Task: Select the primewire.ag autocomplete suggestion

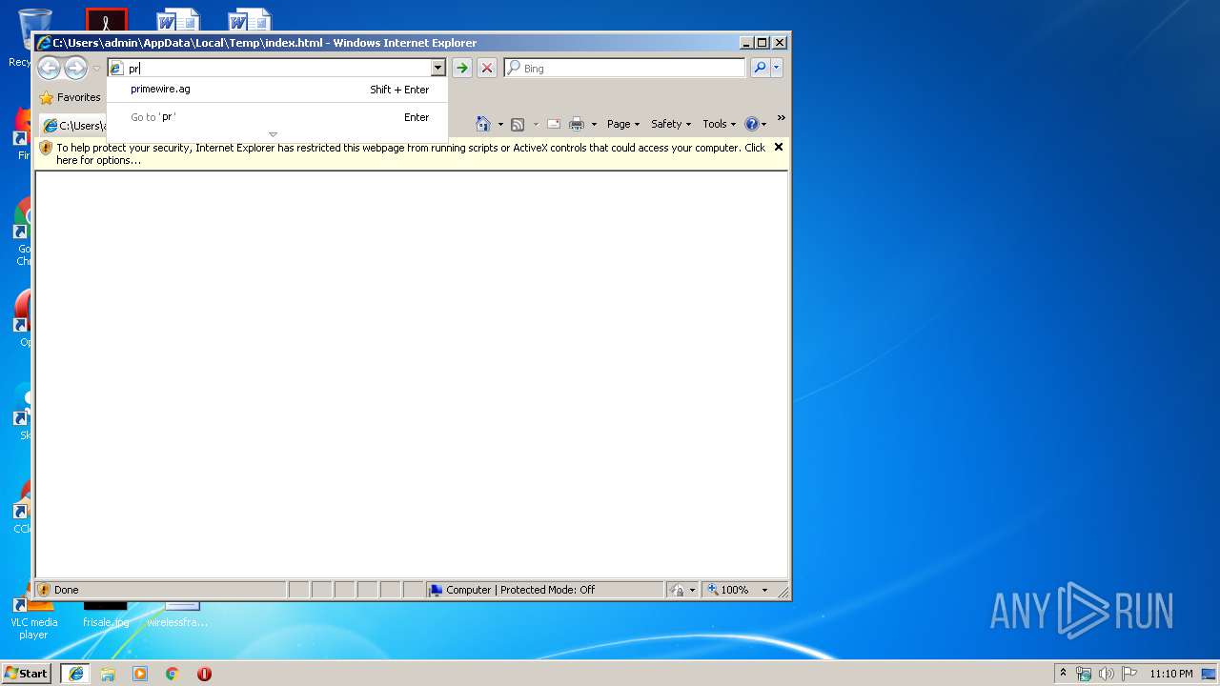Action: pyautogui.click(x=277, y=90)
